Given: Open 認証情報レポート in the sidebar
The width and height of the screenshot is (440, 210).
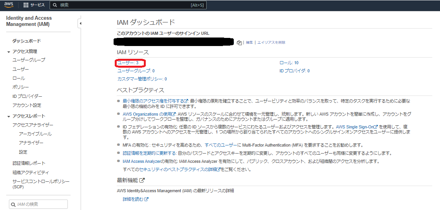Looking at the screenshot, I should 29,163.
